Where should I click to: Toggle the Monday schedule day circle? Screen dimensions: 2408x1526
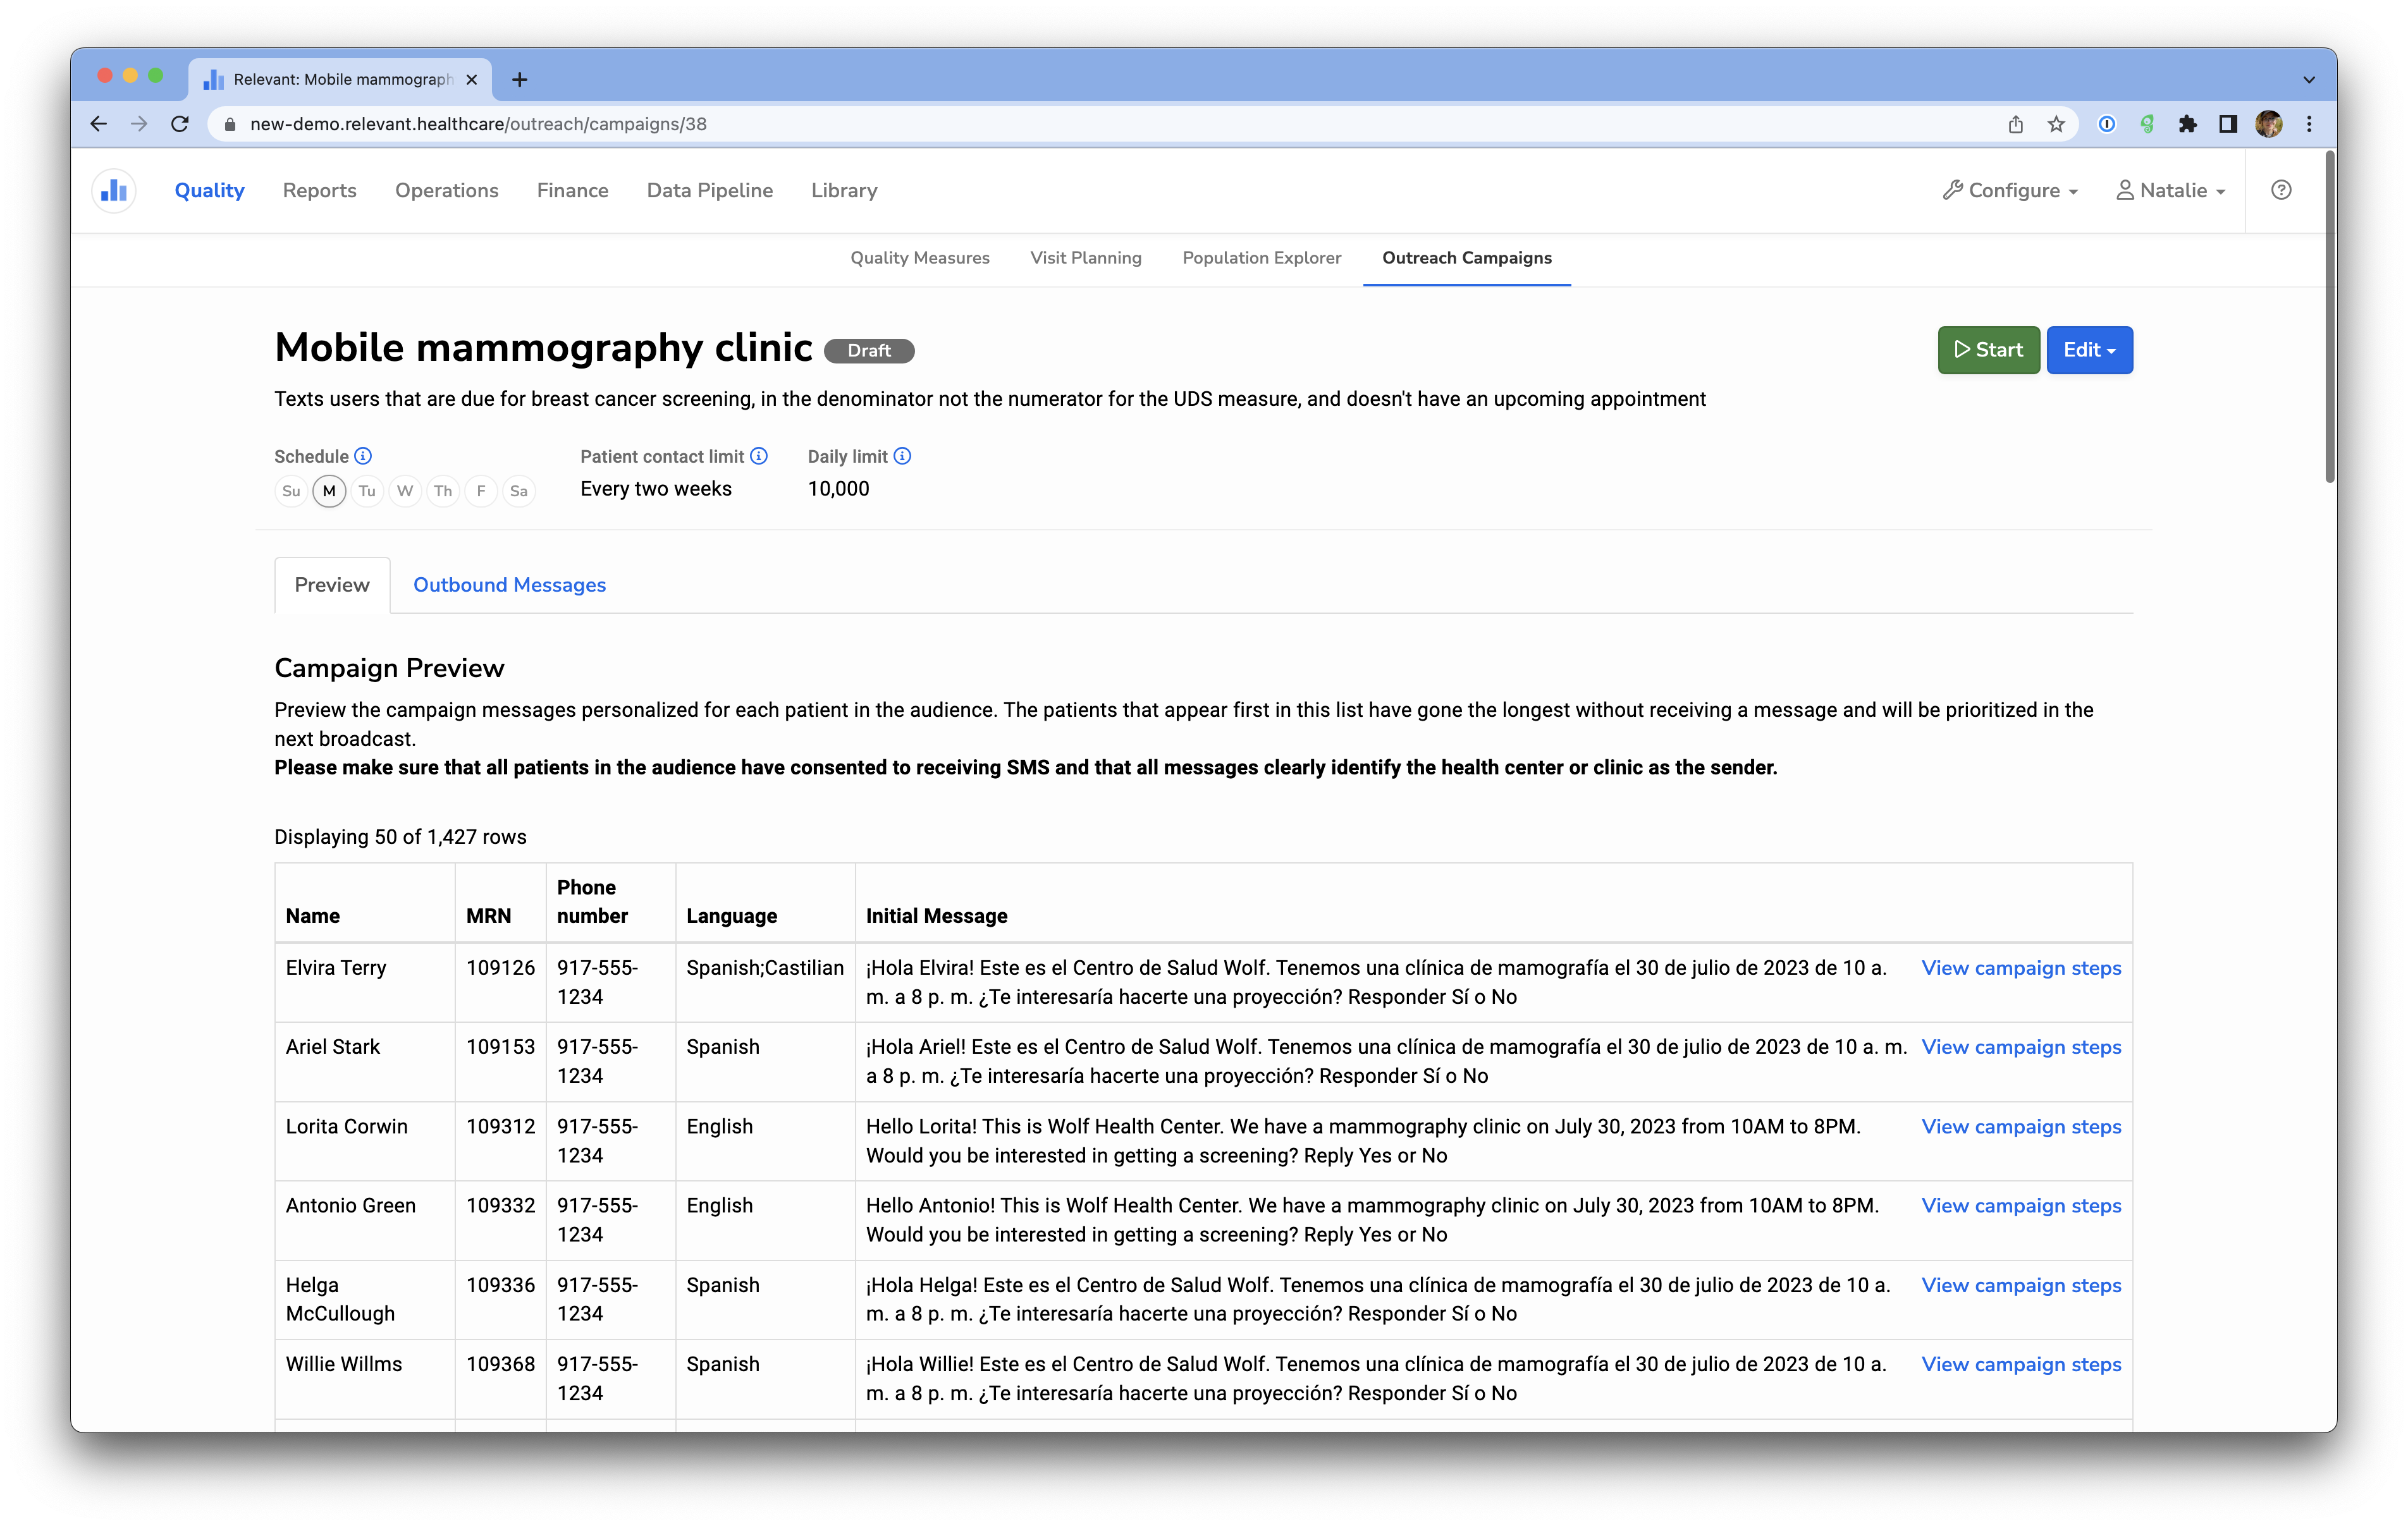(x=329, y=491)
